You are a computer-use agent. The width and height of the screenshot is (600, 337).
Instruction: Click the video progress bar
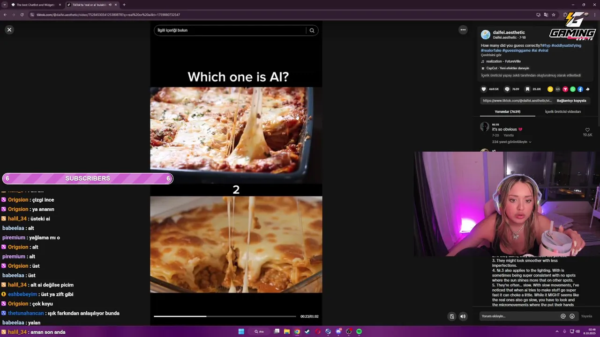pyautogui.click(x=225, y=316)
